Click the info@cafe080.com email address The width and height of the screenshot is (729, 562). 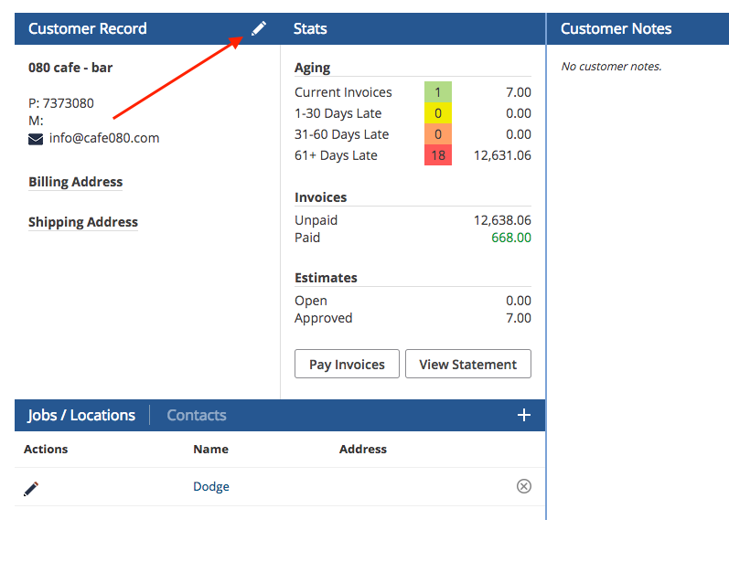pyautogui.click(x=104, y=139)
